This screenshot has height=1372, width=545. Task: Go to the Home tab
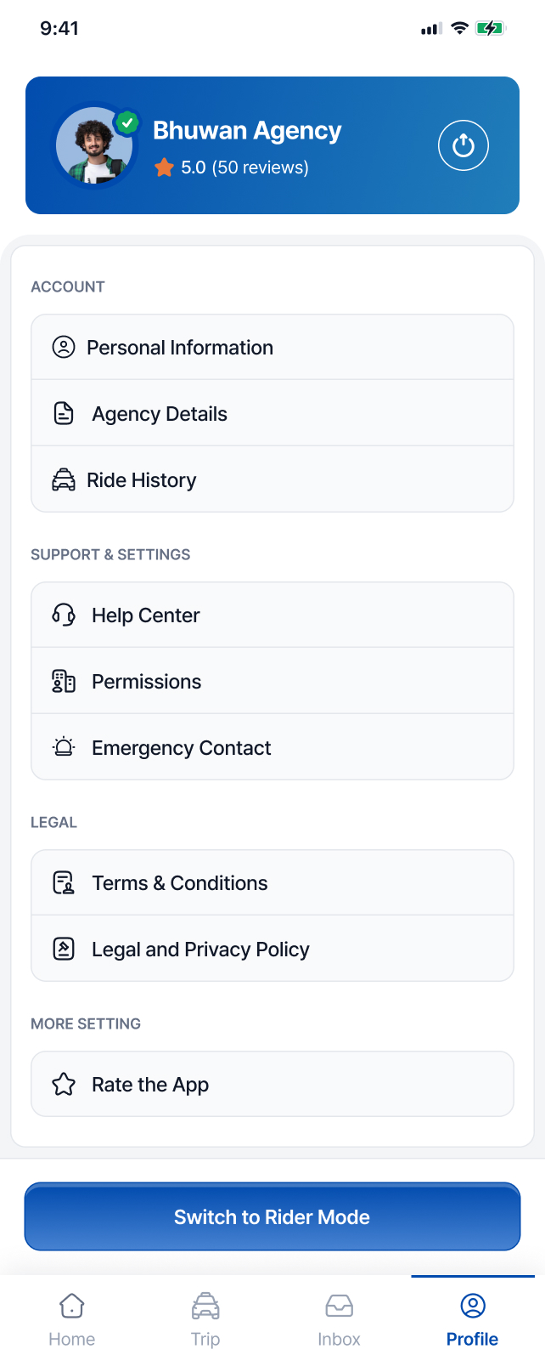pos(72,1320)
